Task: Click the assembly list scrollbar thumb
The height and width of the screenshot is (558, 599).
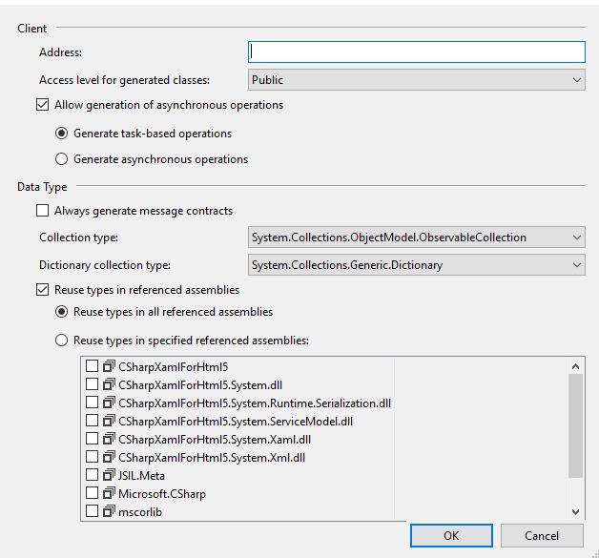Action: coord(576,425)
